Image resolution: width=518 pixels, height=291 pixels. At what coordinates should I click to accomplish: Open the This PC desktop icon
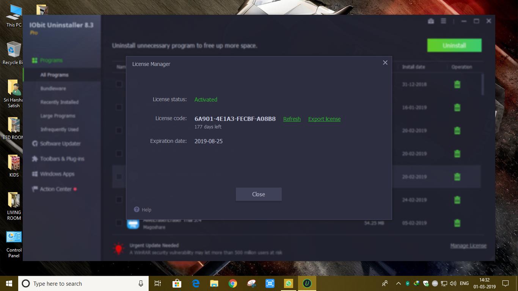point(14,16)
